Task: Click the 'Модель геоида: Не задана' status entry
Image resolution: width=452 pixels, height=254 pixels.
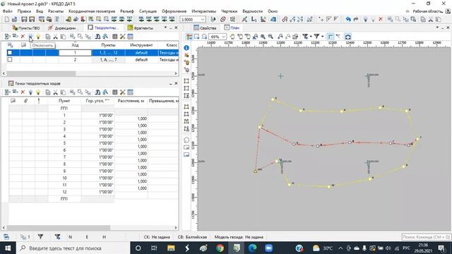Action: pyautogui.click(x=239, y=237)
